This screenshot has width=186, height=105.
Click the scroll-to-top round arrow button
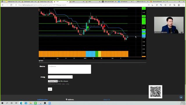[181, 97]
